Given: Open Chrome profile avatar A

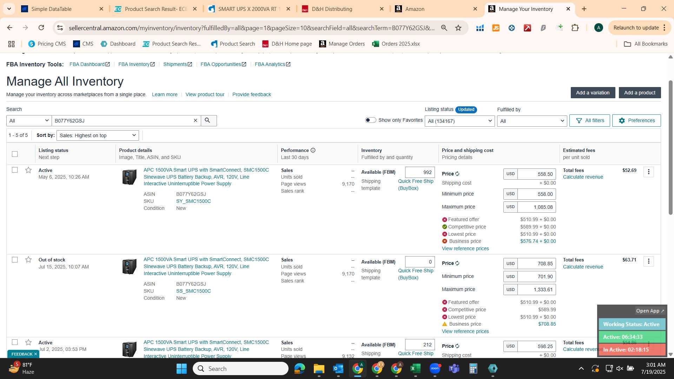Looking at the screenshot, I should click(599, 28).
